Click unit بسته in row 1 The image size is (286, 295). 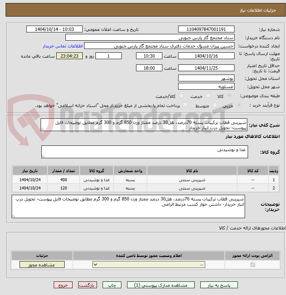(130, 180)
